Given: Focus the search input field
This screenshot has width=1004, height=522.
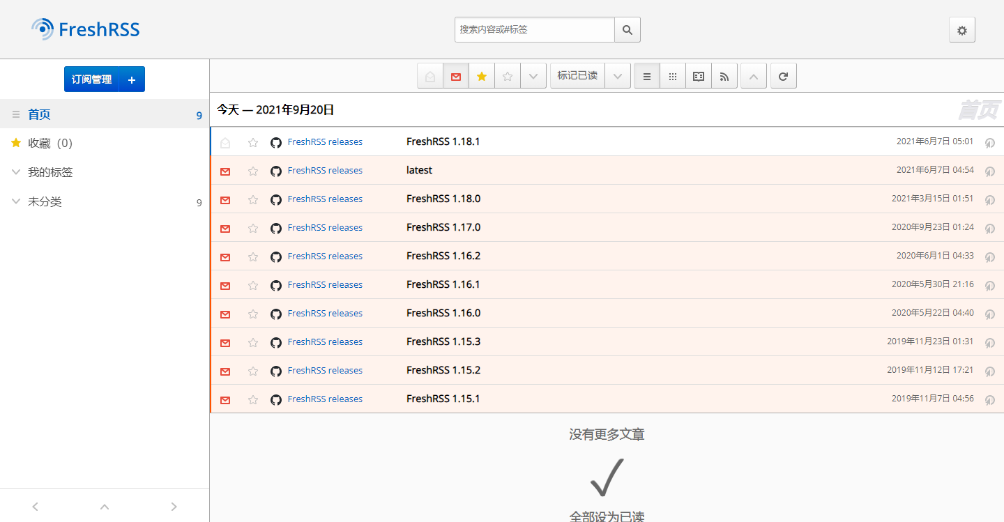Looking at the screenshot, I should (x=535, y=30).
